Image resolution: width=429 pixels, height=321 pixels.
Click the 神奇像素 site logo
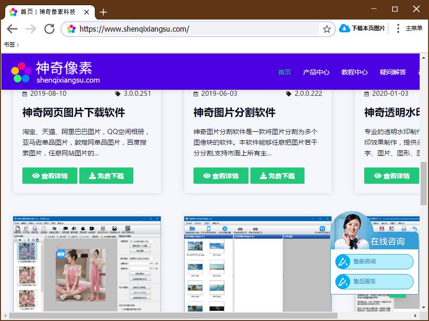[x=55, y=72]
